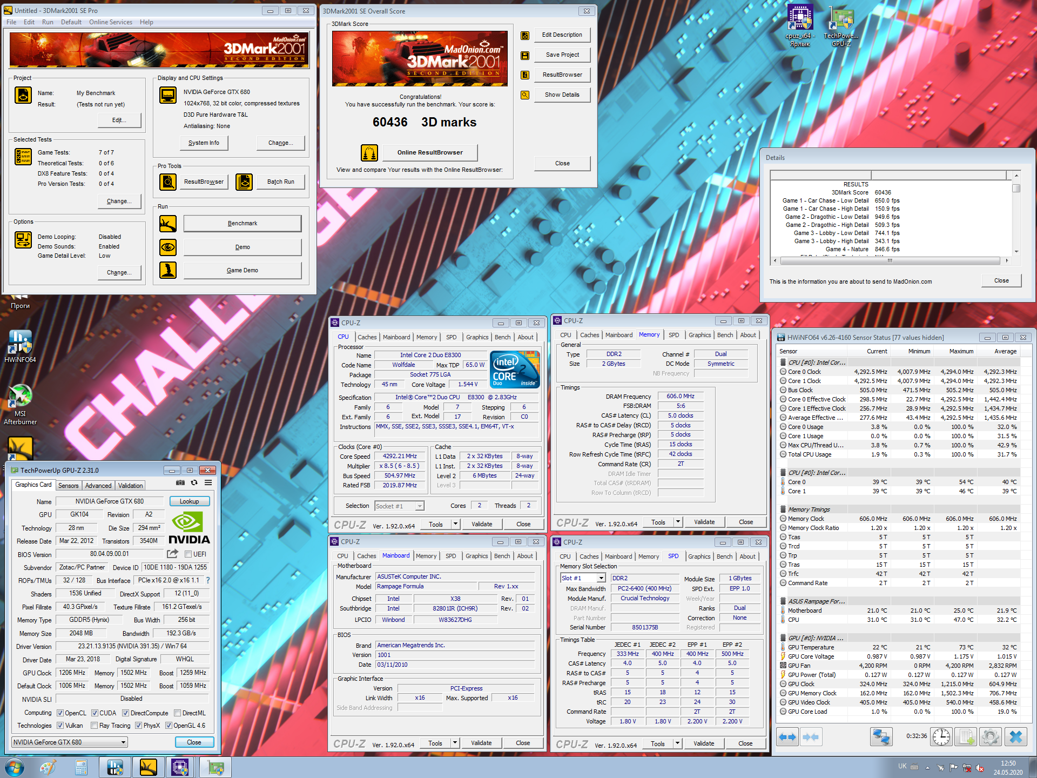Image resolution: width=1037 pixels, height=778 pixels.
Task: Open the GPU selection dropdown in GPU-Z
Action: (70, 742)
